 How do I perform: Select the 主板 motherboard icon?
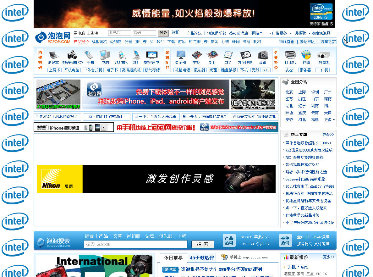pos(196,55)
